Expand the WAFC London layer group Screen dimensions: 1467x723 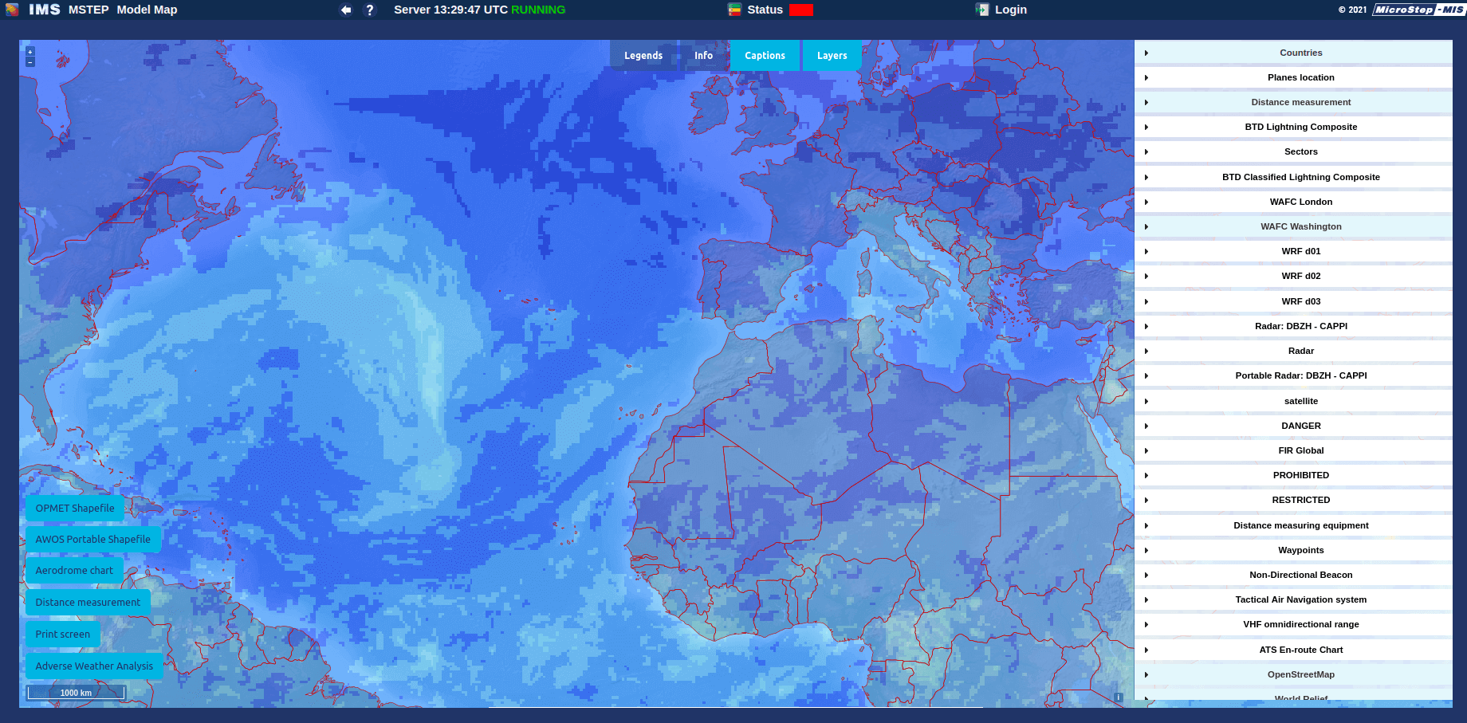(1146, 202)
